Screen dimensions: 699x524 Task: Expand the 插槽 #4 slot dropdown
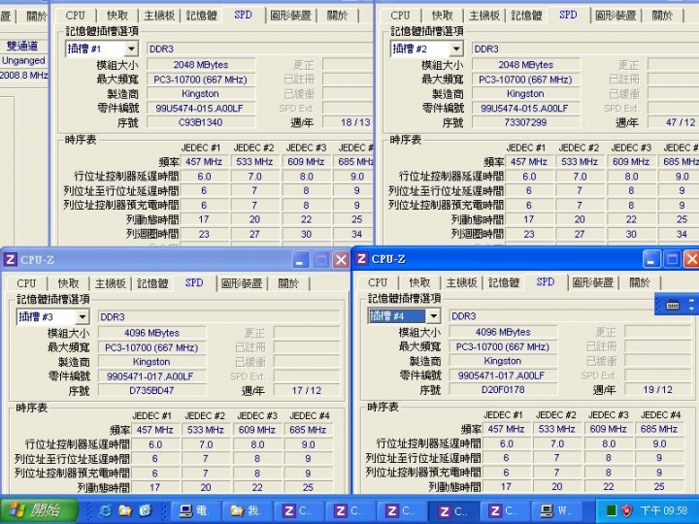[x=433, y=316]
